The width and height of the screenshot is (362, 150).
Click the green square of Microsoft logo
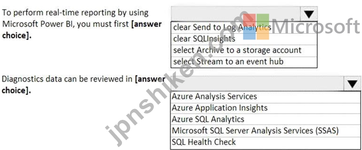click(x=263, y=20)
